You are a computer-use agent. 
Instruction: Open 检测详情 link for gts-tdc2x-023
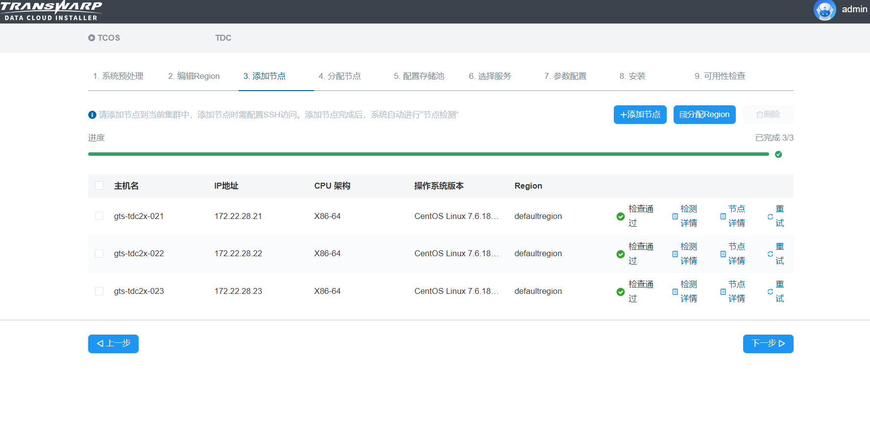689,291
